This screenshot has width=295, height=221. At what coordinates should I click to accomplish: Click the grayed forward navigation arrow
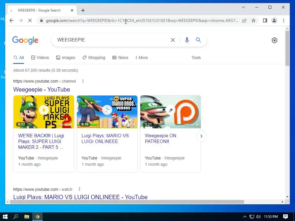[x=21, y=20]
